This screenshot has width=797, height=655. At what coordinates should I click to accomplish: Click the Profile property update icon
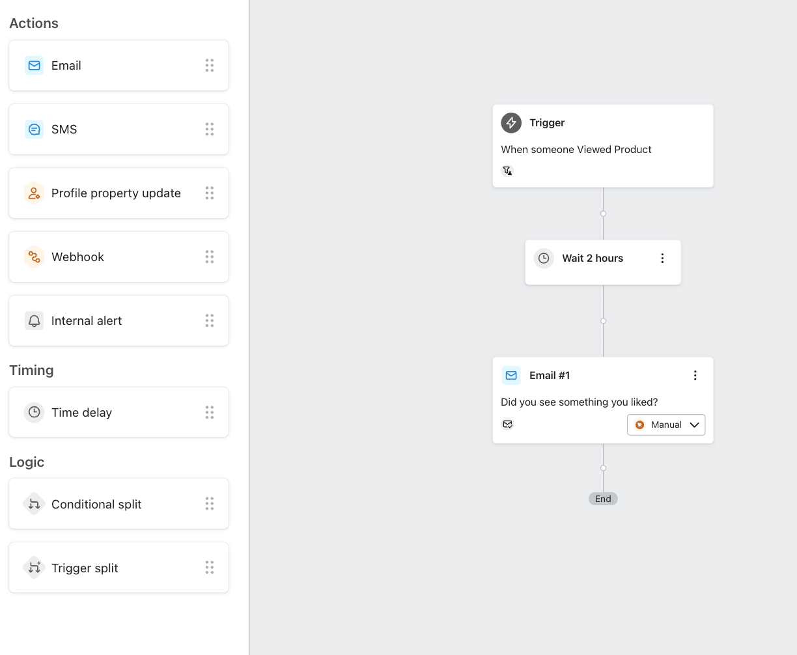pos(34,193)
